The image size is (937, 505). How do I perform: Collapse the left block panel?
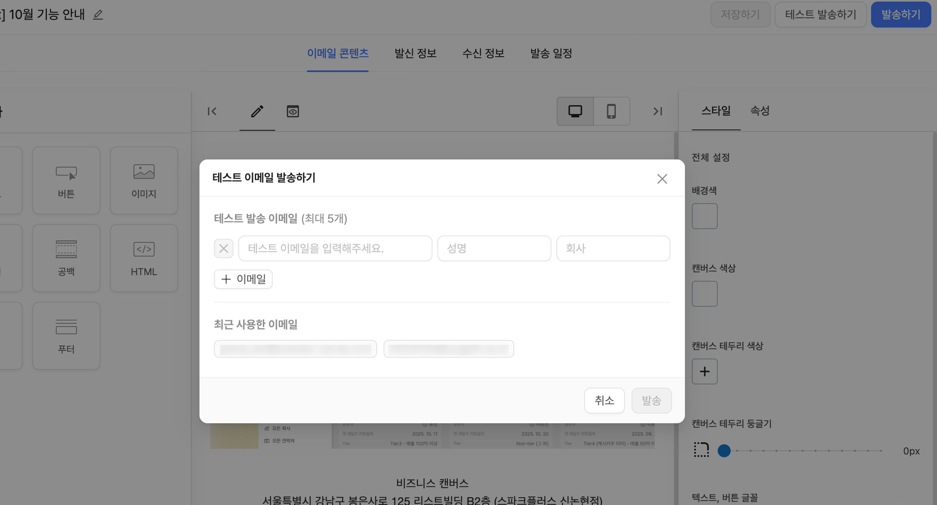(x=212, y=111)
